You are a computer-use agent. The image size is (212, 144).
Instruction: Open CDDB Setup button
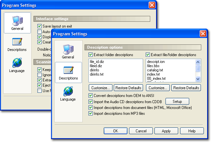click(x=177, y=102)
